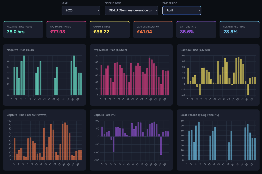Viewport: 262px width, 174px height.
Task: Click the 'Capture Price Floor €0 (€/MWh)' chart title
Action: (27, 115)
